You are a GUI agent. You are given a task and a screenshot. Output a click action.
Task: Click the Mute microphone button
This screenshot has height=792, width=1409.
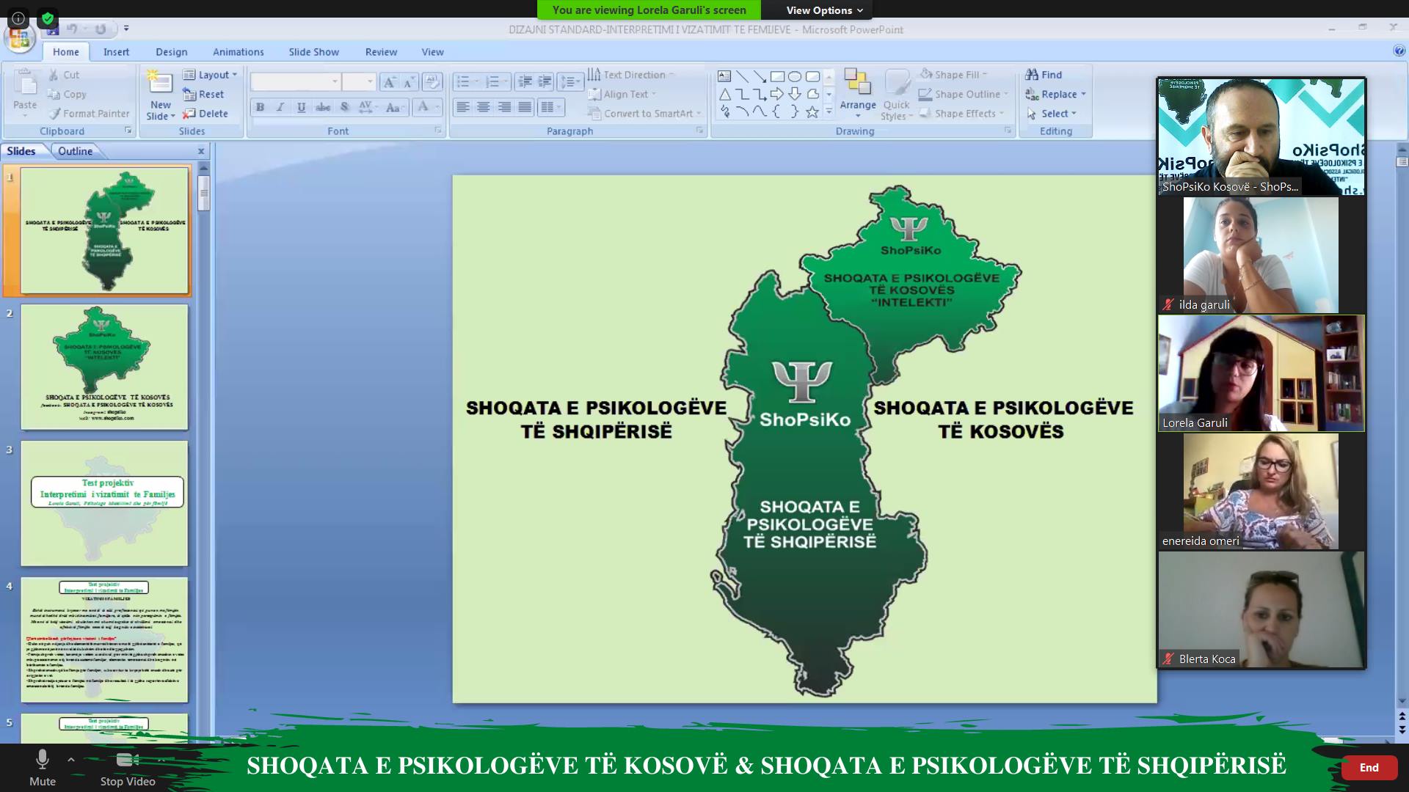(43, 767)
